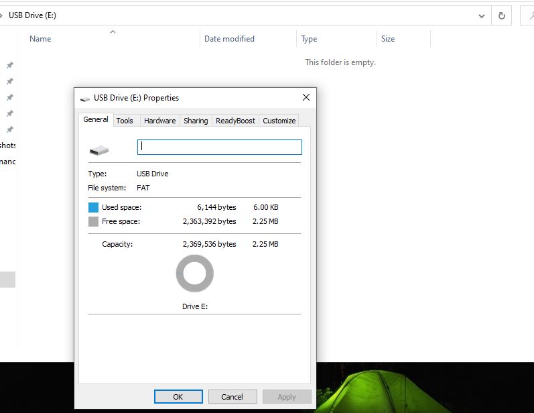Select the ReadyBoost tab

pyautogui.click(x=235, y=121)
